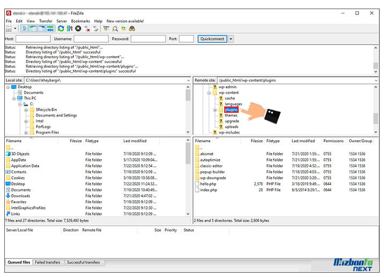Screen dimensions: 384x277
Task: Select the akismet folder icon in remote list
Action: click(197, 154)
